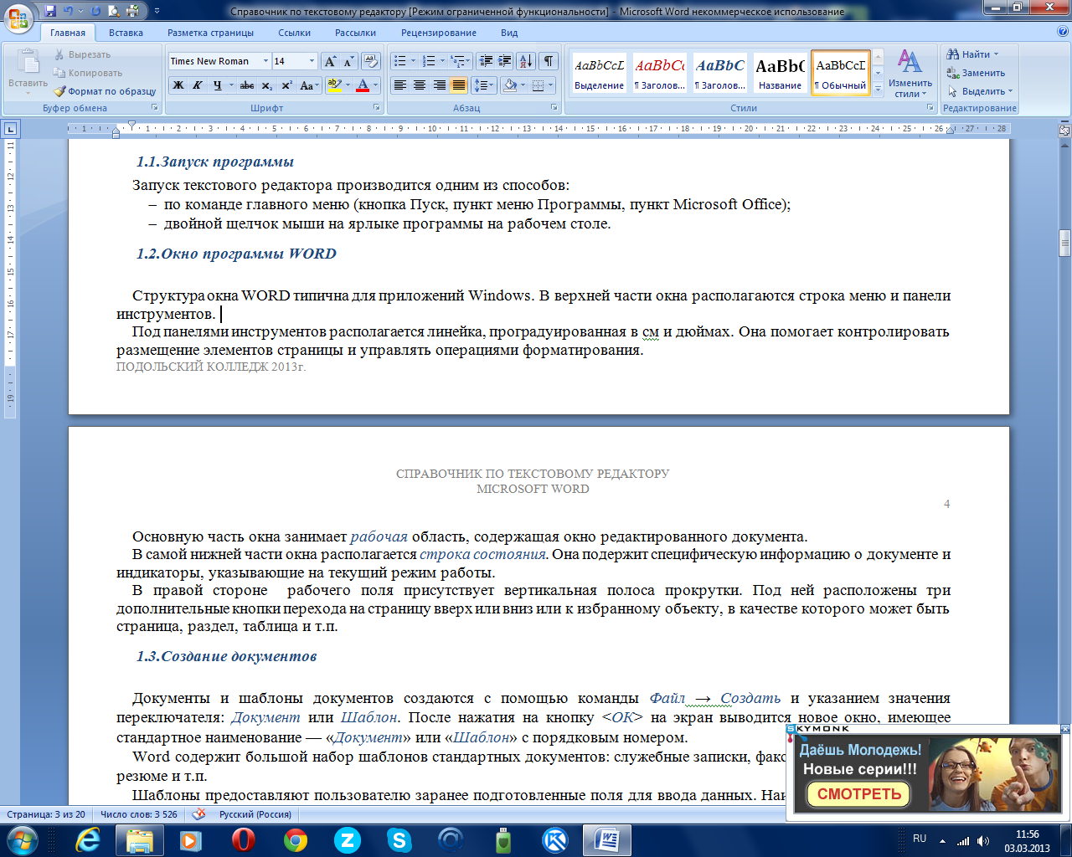The height and width of the screenshot is (857, 1072).
Task: Expand line spacing options
Action: pyautogui.click(x=483, y=85)
